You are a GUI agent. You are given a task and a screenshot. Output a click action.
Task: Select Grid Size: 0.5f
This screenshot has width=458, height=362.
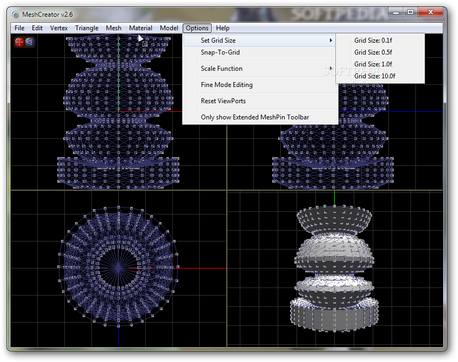tap(380, 52)
